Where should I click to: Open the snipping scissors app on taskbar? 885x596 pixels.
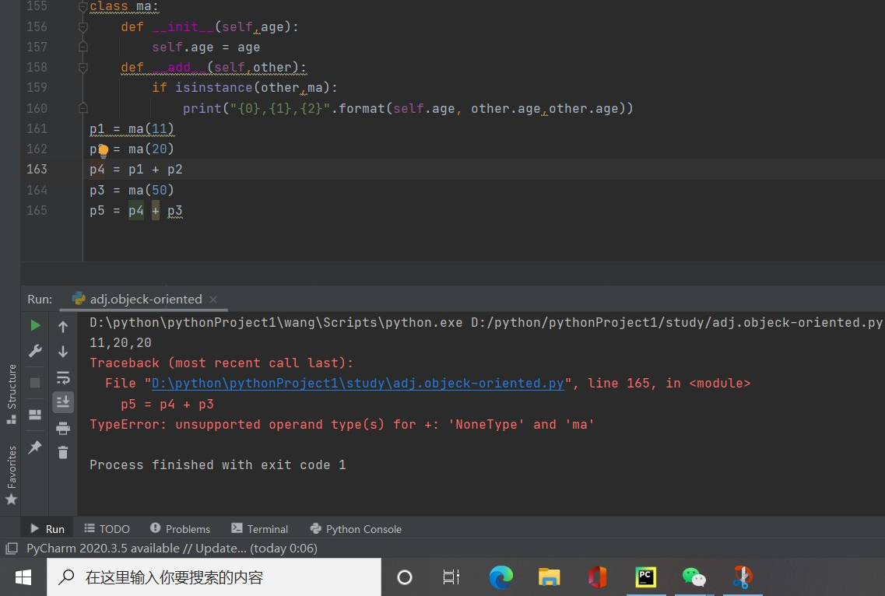click(x=743, y=577)
